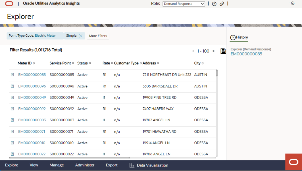Open meter link EM0000000085 in the table
302x171 pixels.
click(32, 75)
